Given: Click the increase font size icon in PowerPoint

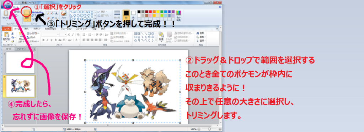Looking at the screenshot, I should pyautogui.click(x=69, y=35).
